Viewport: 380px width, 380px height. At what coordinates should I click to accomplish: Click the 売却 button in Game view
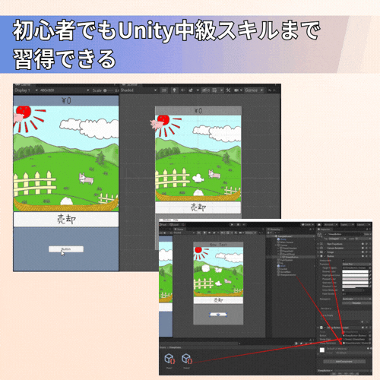point(66,220)
